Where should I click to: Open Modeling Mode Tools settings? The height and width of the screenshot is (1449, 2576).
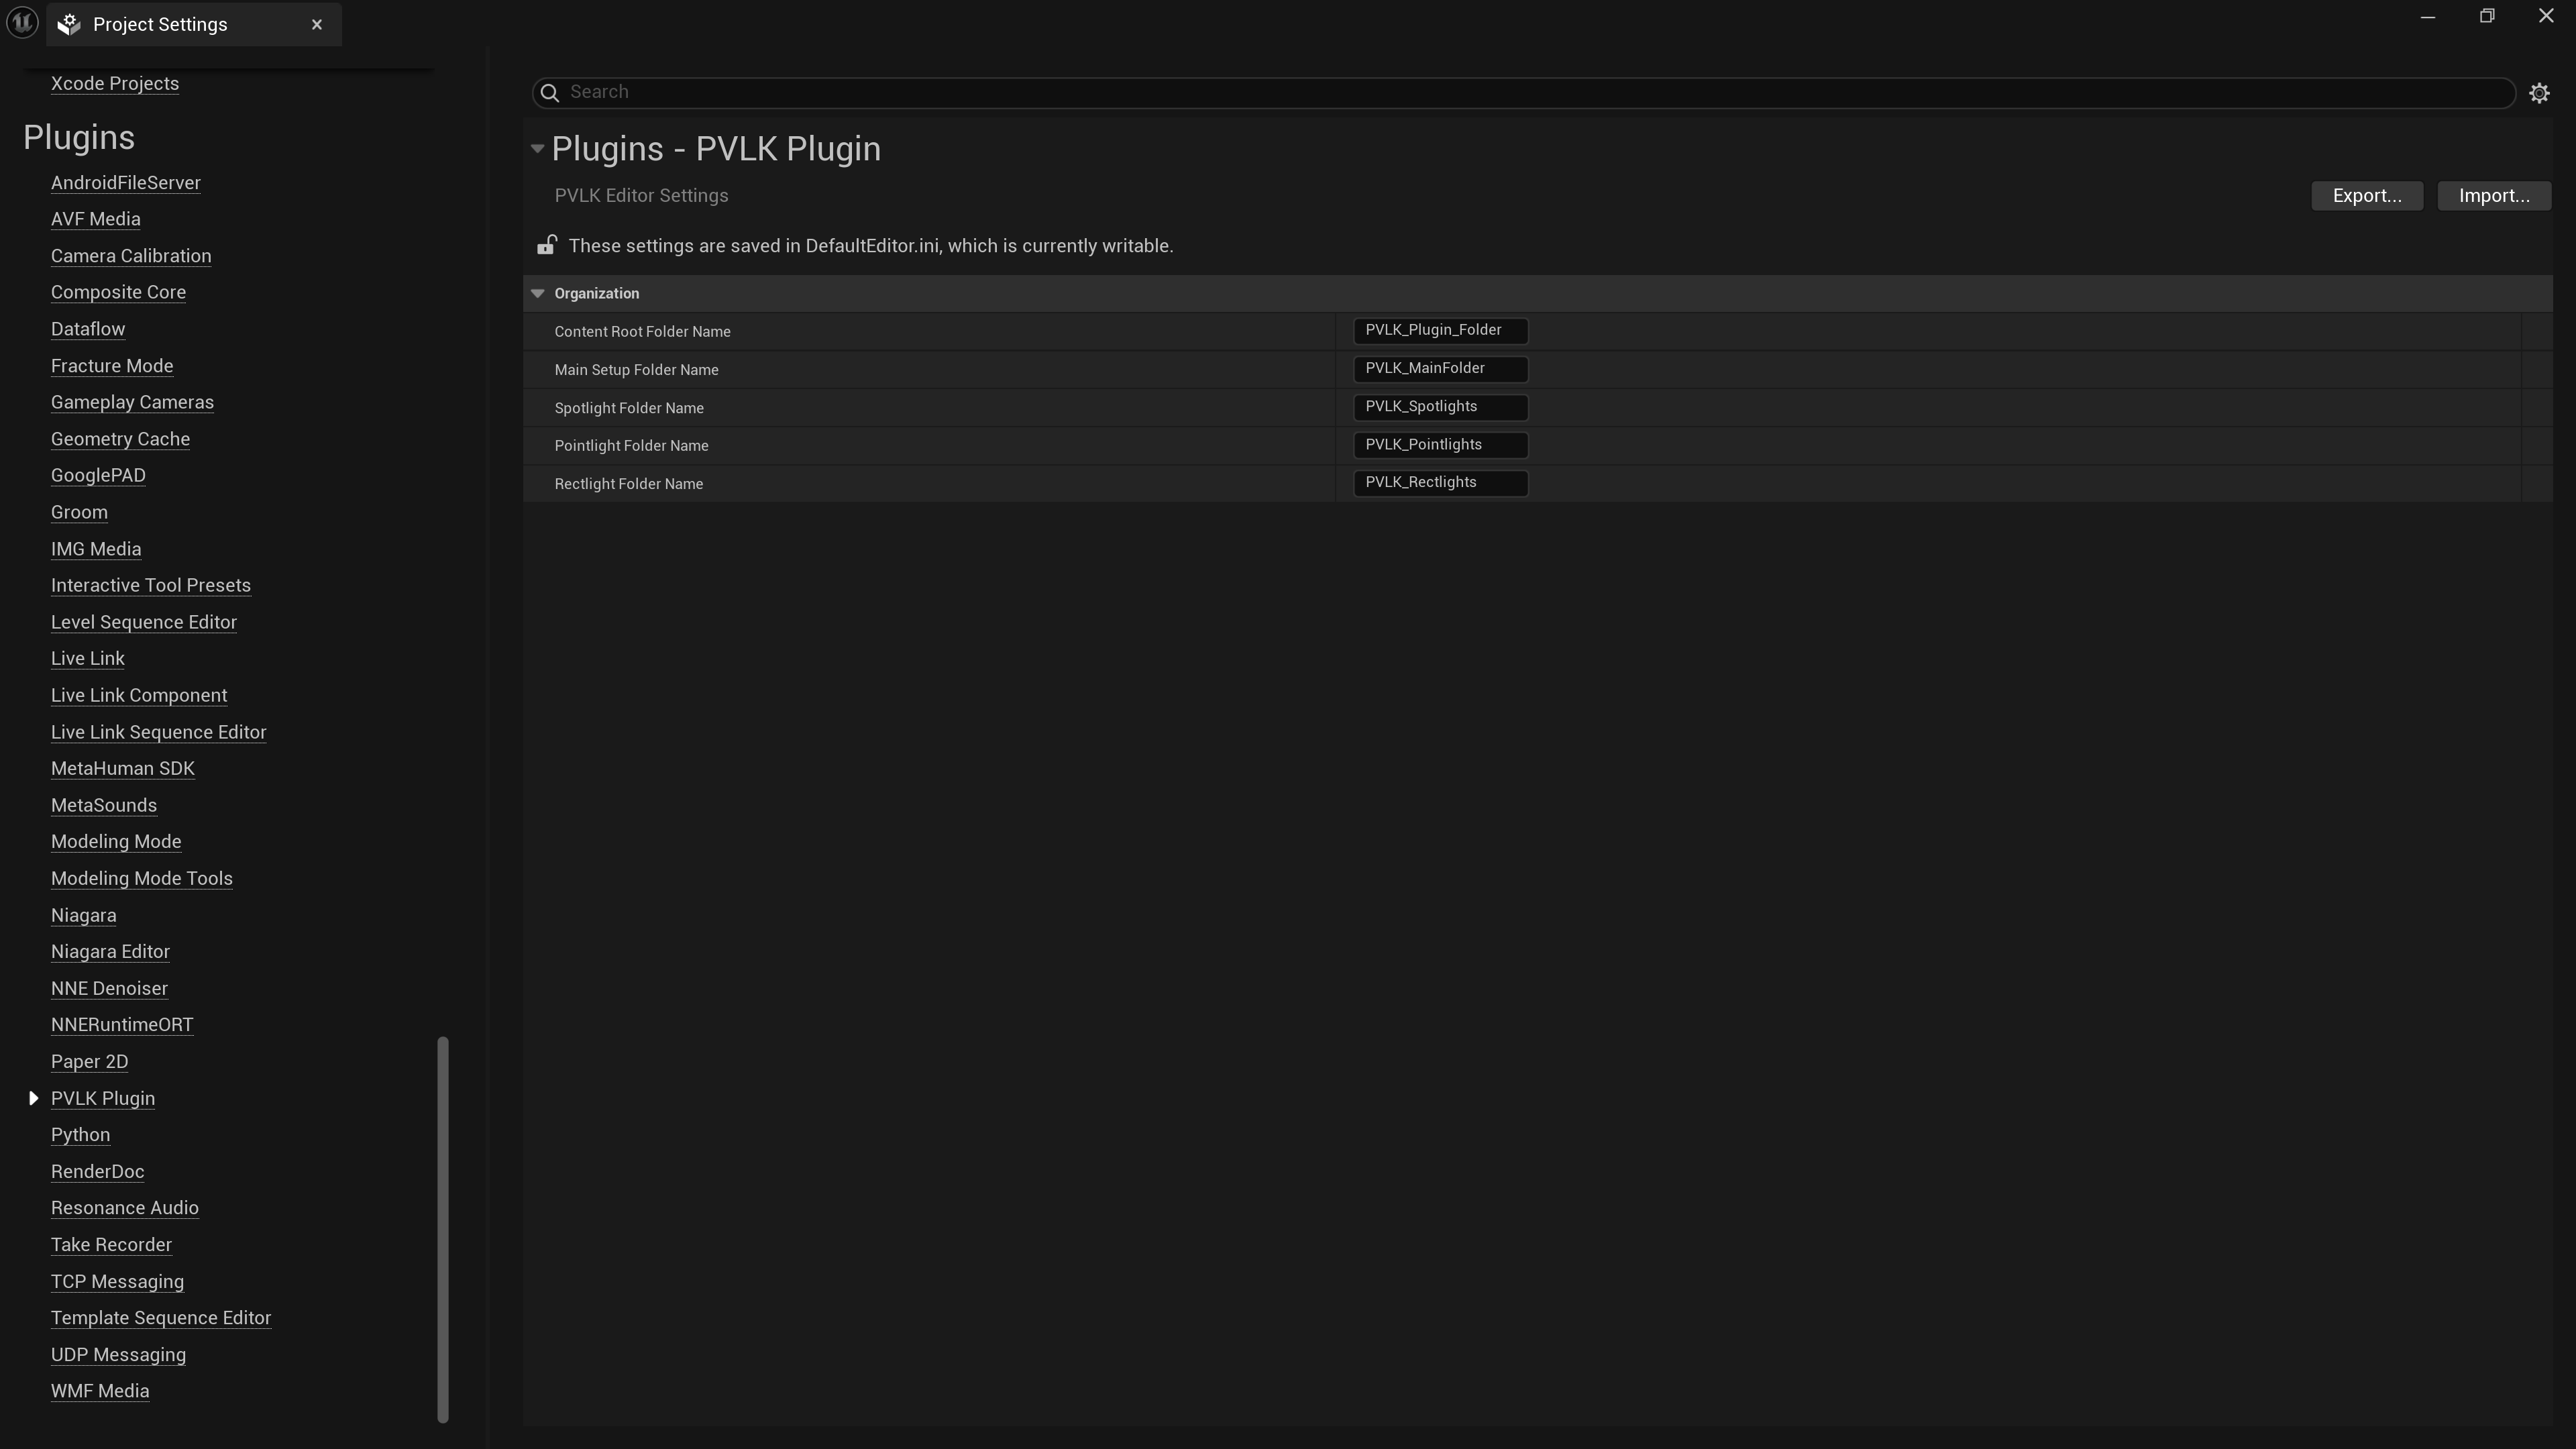(x=142, y=878)
